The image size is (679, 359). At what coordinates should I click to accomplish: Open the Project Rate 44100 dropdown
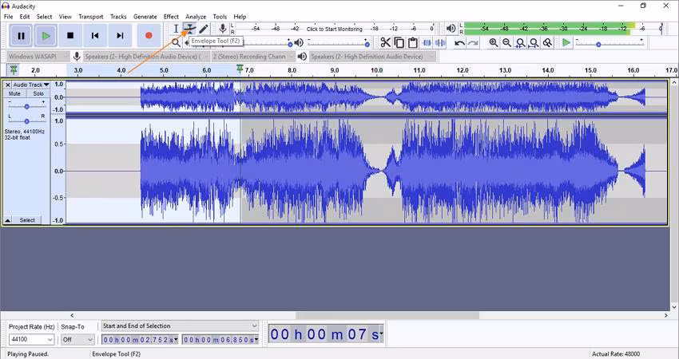point(31,340)
